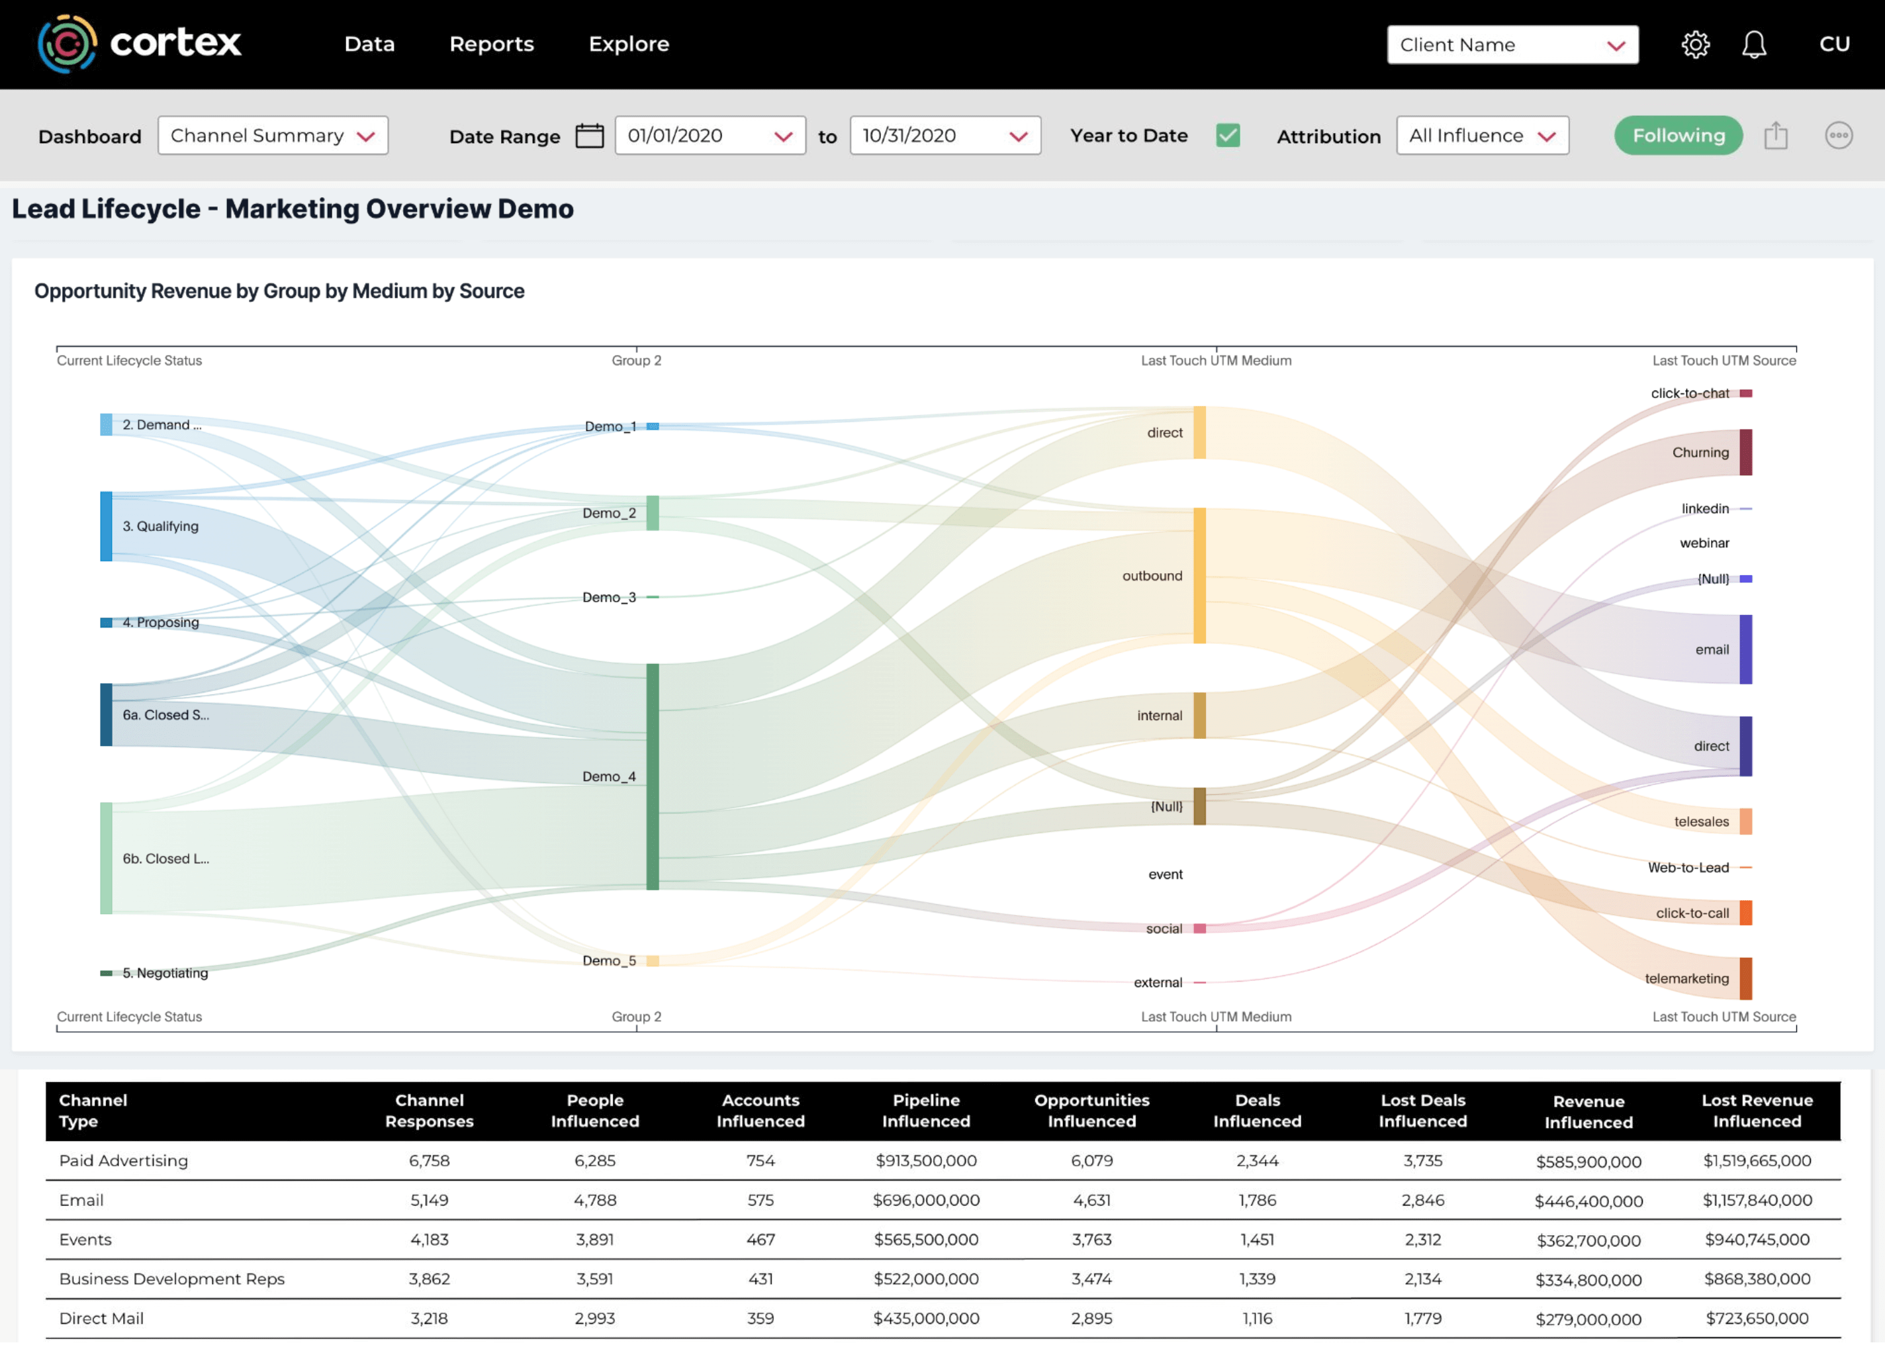Open the settings gear icon
1885x1345 pixels.
pyautogui.click(x=1694, y=45)
